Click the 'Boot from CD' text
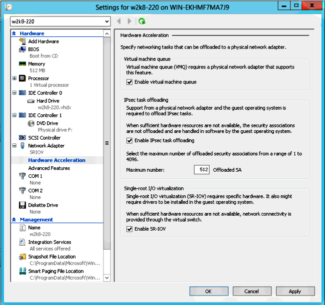Viewport: 325px width, 305px height. pyautogui.click(x=43, y=56)
